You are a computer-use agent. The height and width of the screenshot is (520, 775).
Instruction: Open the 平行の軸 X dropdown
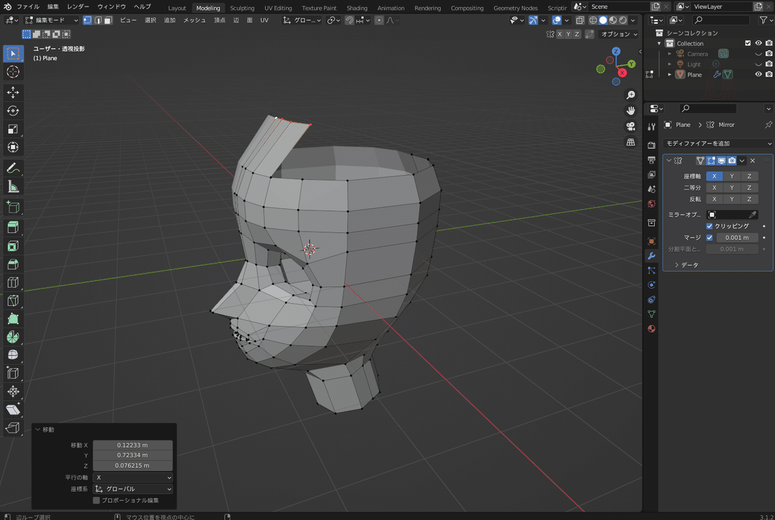coord(133,477)
